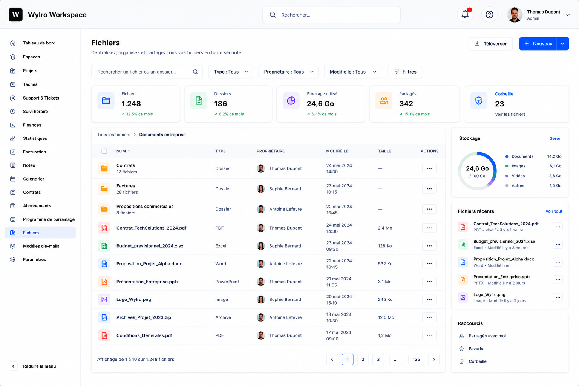This screenshot has height=386, width=579.
Task: Click the Excel icon for Budget_previsionnel_2024.xlsx row
Action: [x=104, y=246]
